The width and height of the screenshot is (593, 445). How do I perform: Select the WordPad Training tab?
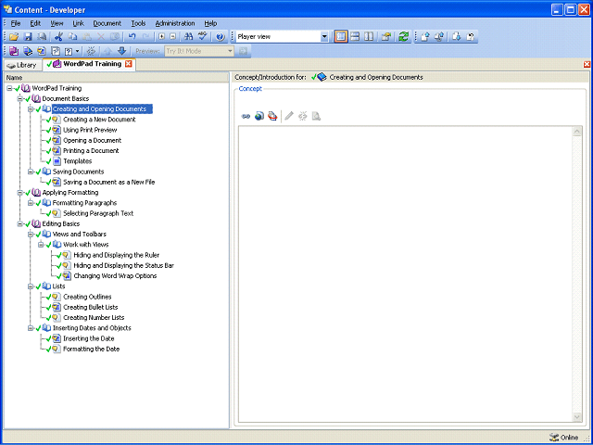click(x=89, y=64)
